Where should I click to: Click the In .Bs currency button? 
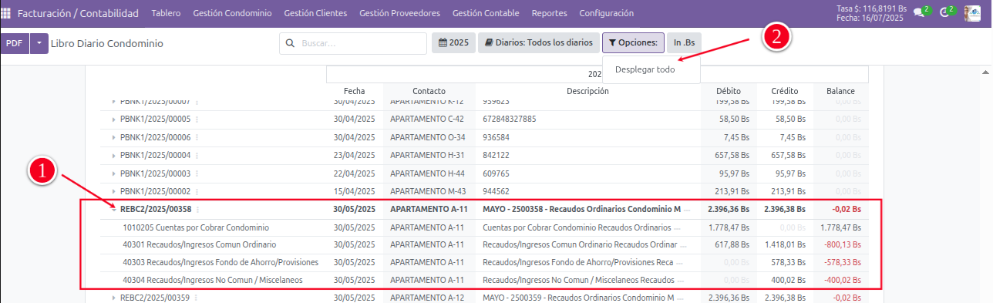tap(684, 44)
